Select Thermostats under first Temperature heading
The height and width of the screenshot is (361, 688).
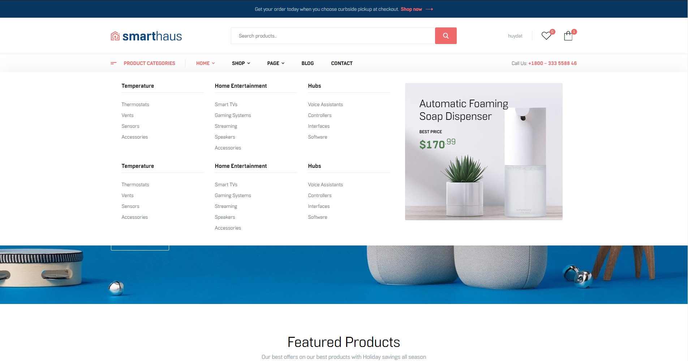coord(135,104)
